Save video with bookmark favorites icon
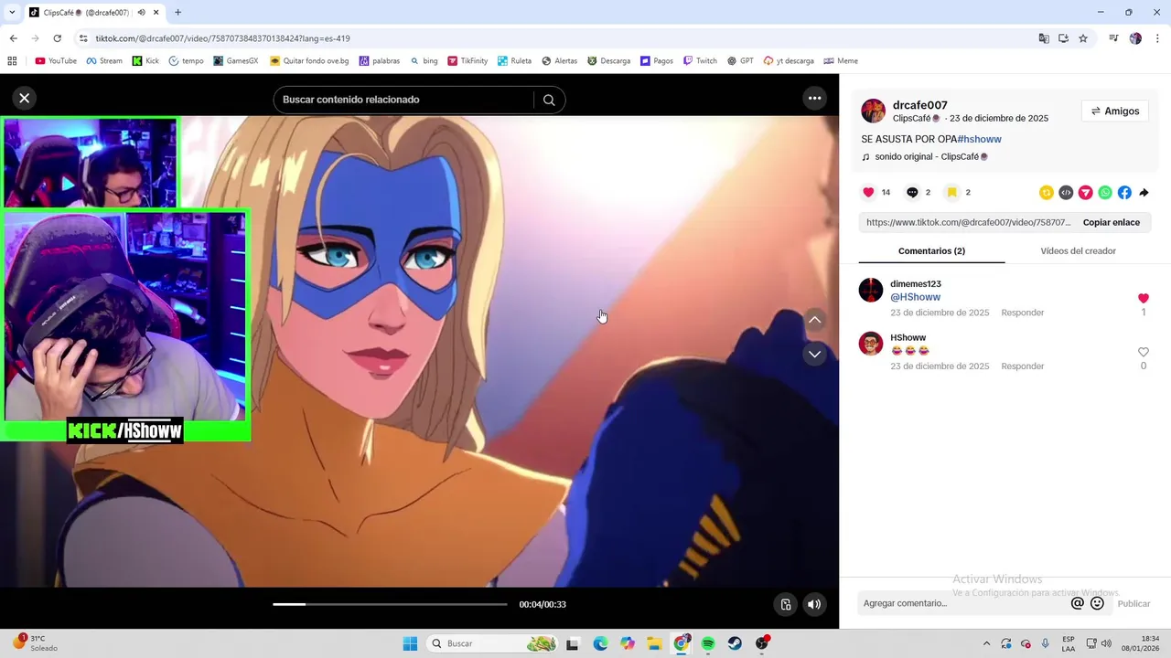 click(x=952, y=192)
